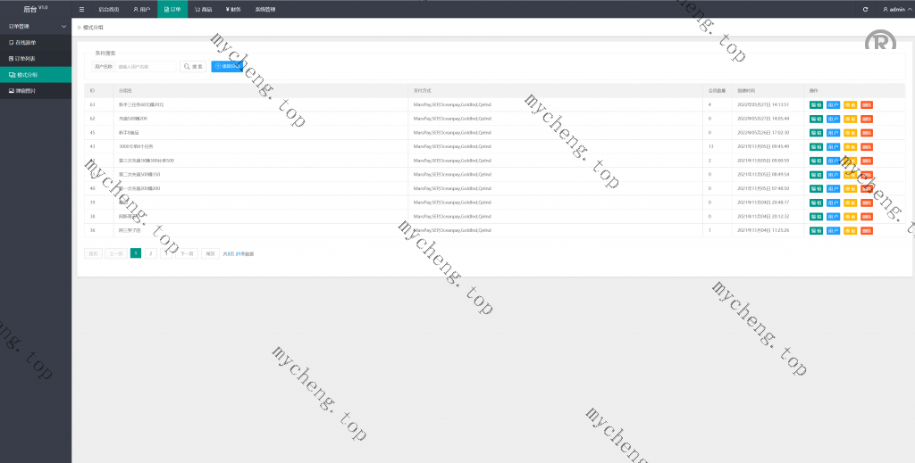The width and height of the screenshot is (915, 463).
Task: Open the 在线派单 sidebar item
Action: [x=26, y=42]
